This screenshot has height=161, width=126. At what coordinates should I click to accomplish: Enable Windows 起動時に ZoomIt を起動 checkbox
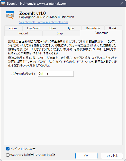click(8, 155)
